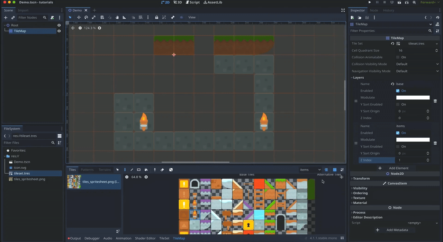Viewport: 443px width, 242px height.
Task: Check Y Sort Enabled for base layer
Action: [398, 104]
